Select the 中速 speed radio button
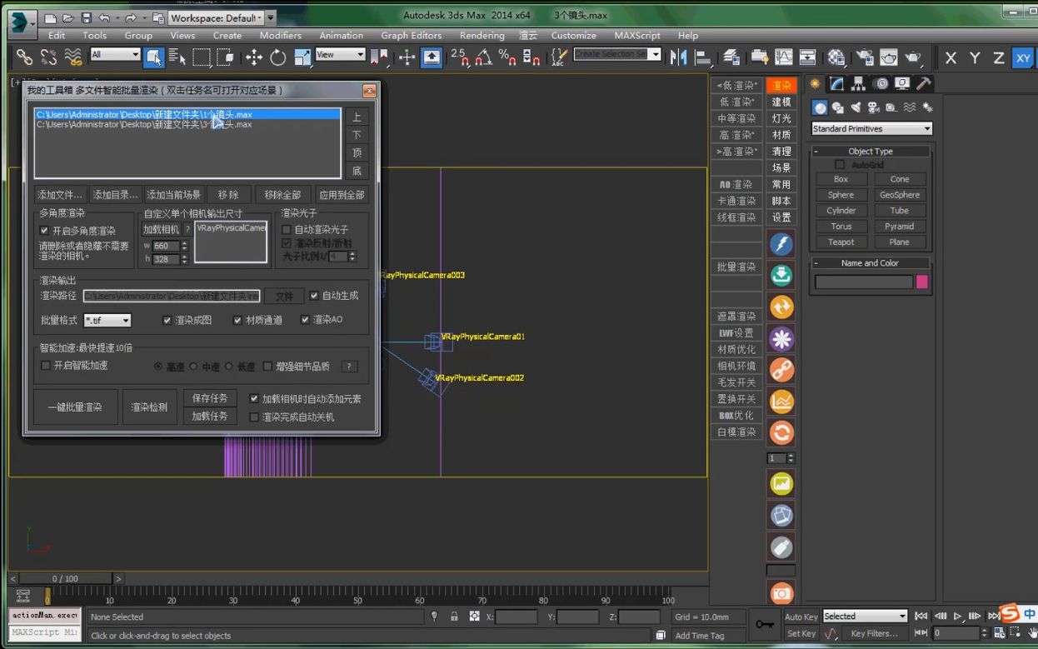The width and height of the screenshot is (1038, 649). coord(194,367)
